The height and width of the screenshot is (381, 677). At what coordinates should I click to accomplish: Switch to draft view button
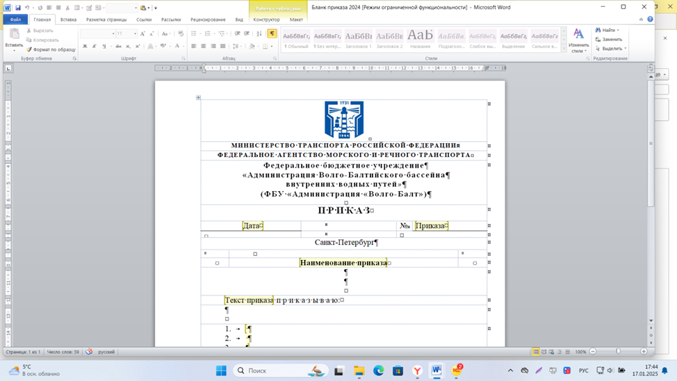[x=568, y=352]
